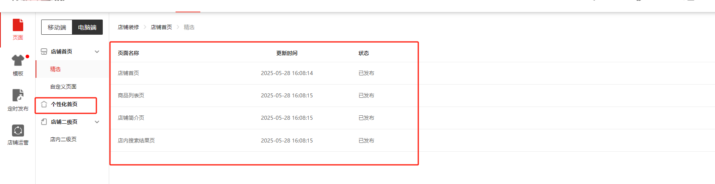Collapse the 店铺首页 section chevron
715x184 pixels.
tap(97, 51)
